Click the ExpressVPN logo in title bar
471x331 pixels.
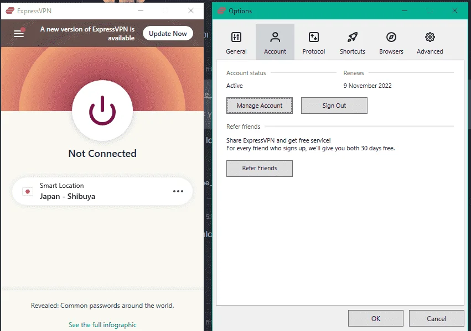(x=10, y=11)
